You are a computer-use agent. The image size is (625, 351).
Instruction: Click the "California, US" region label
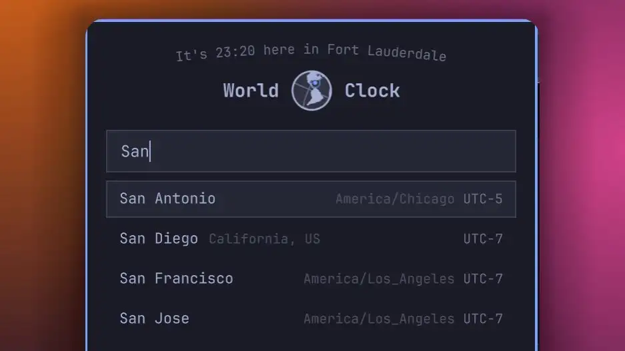click(x=264, y=239)
